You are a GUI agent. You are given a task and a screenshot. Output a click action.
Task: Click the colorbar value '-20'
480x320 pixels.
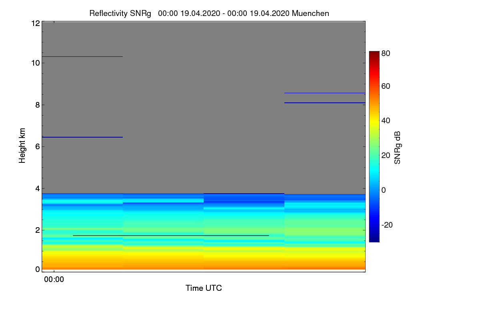388,225
